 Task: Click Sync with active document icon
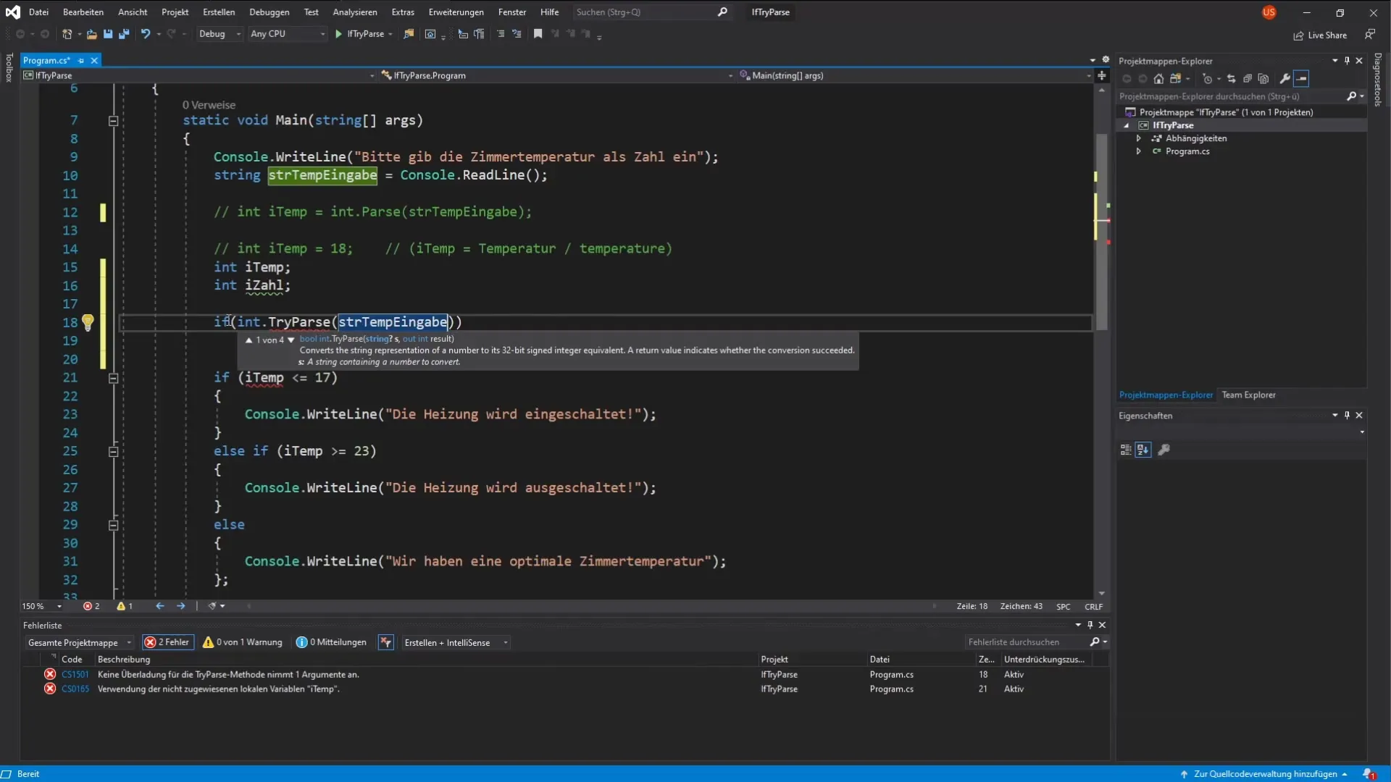pos(1231,79)
